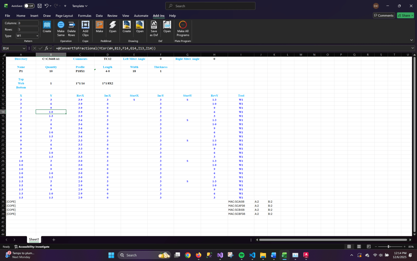Open the Comments pane button
This screenshot has height=261, width=417.
[383, 15]
